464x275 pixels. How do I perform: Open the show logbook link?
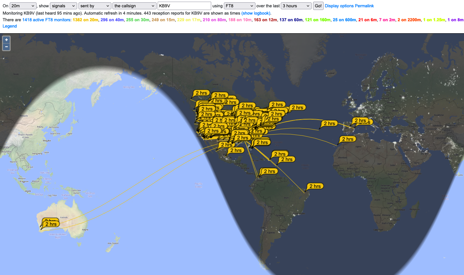(x=256, y=13)
